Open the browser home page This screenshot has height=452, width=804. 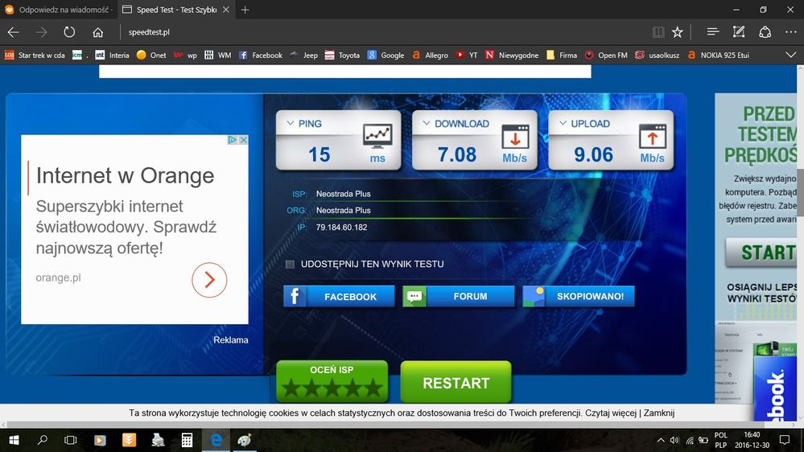97,32
